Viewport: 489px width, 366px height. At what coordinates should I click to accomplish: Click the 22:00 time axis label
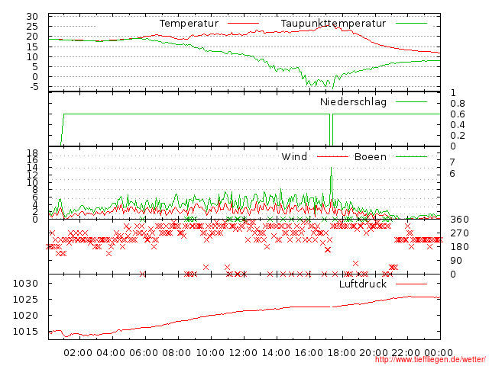point(406,353)
